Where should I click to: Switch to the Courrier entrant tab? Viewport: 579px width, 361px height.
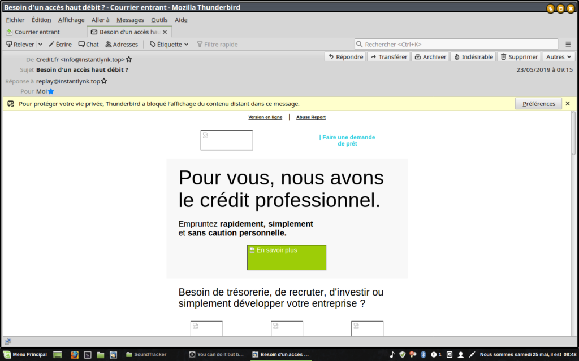37,32
